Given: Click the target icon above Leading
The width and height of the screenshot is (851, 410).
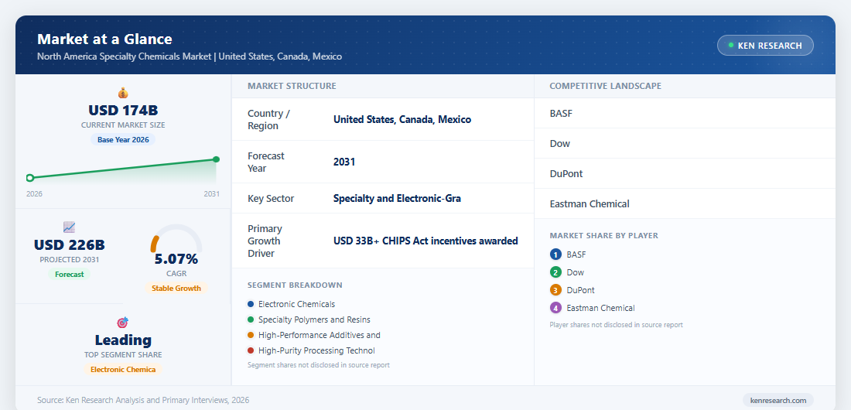Looking at the screenshot, I should tap(123, 323).
